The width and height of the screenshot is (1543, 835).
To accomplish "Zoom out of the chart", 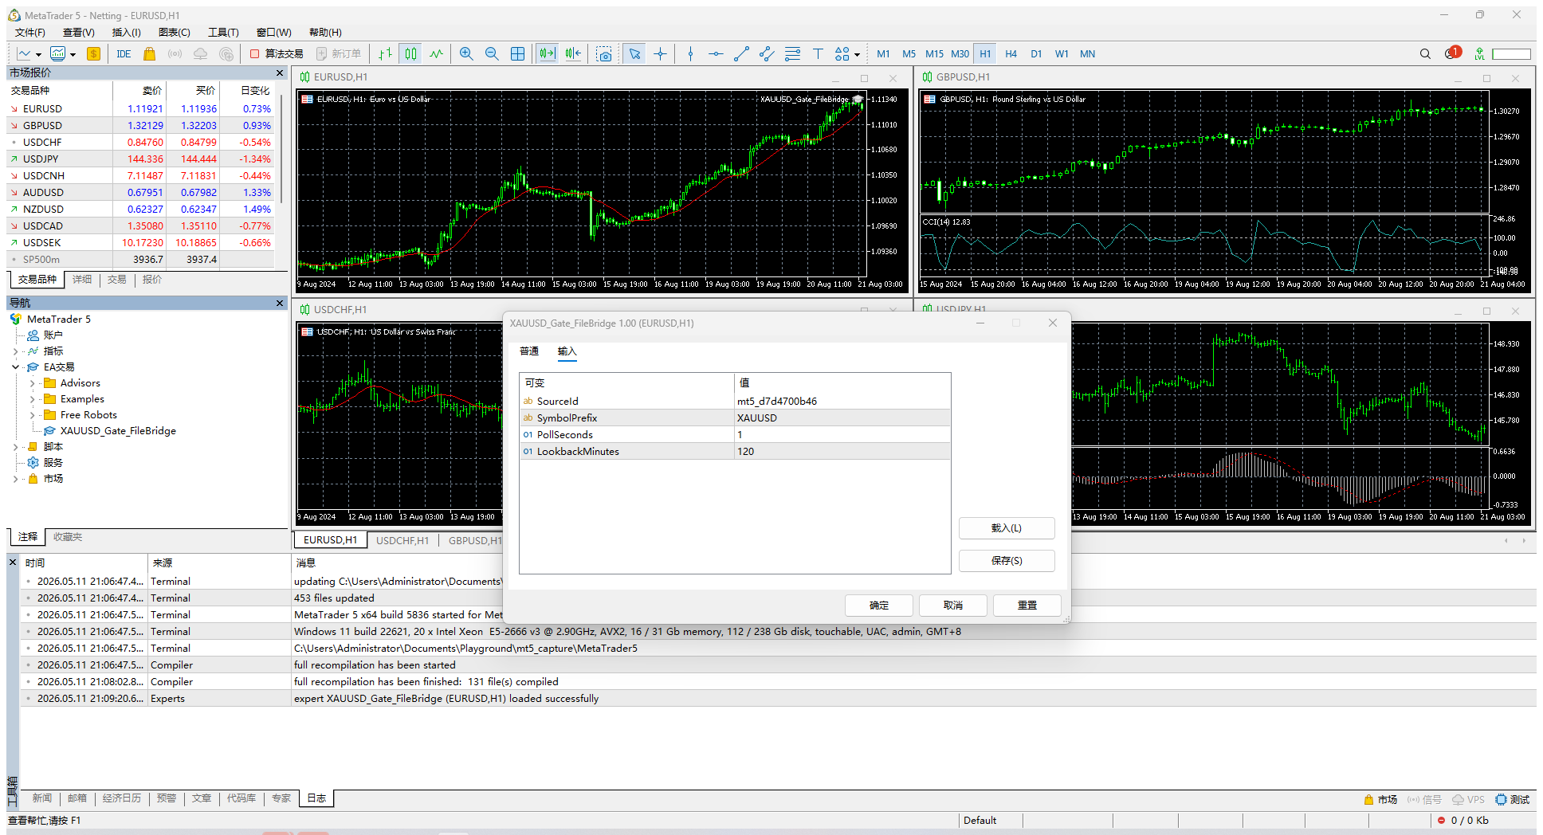I will [492, 54].
